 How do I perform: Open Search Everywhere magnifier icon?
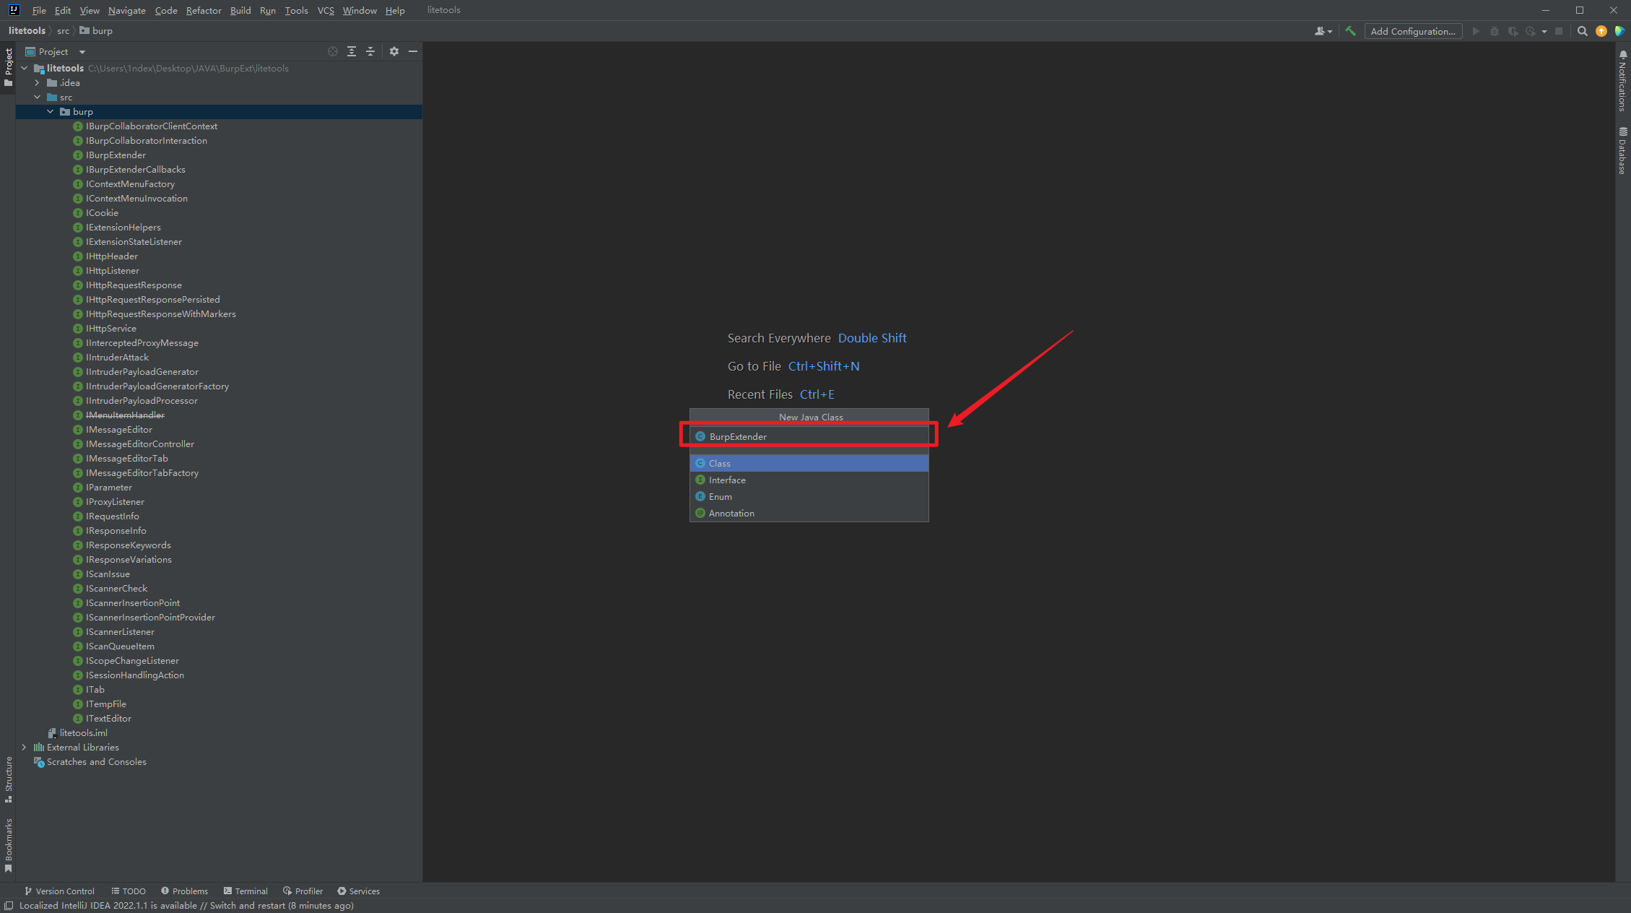point(1582,31)
